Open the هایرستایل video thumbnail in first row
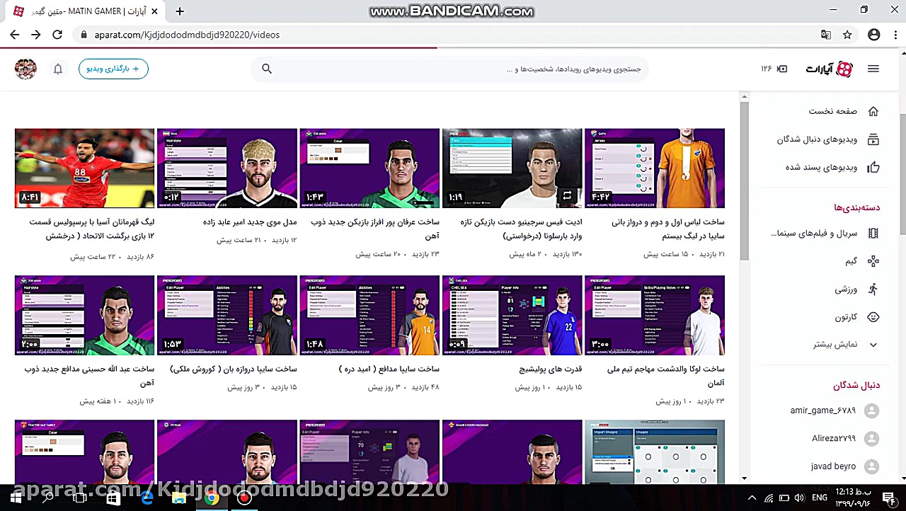Image resolution: width=906 pixels, height=511 pixels. pyautogui.click(x=226, y=168)
